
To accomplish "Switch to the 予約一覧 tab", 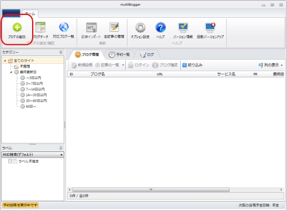I will pyautogui.click(x=119, y=54).
